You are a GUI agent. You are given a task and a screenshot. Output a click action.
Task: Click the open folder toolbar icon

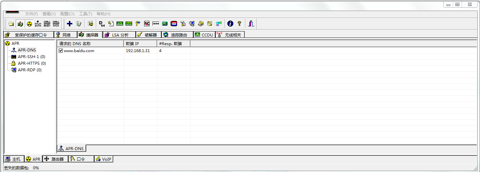pyautogui.click(x=11, y=24)
